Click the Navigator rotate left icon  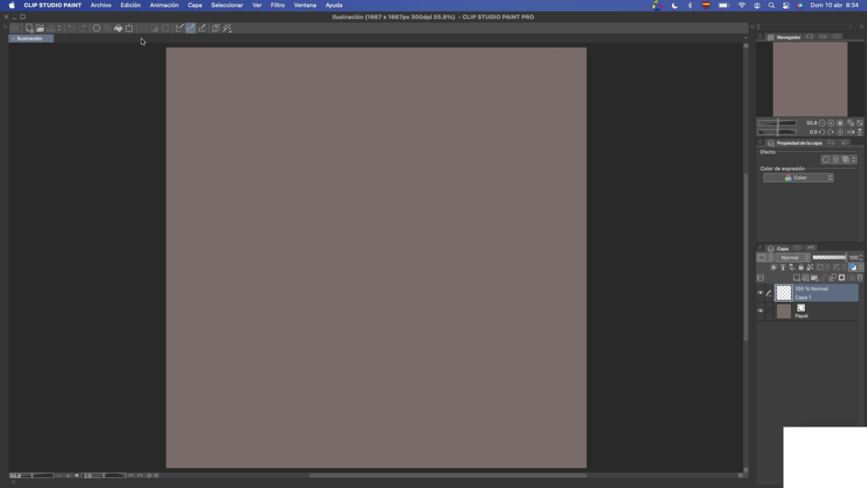pyautogui.click(x=822, y=132)
